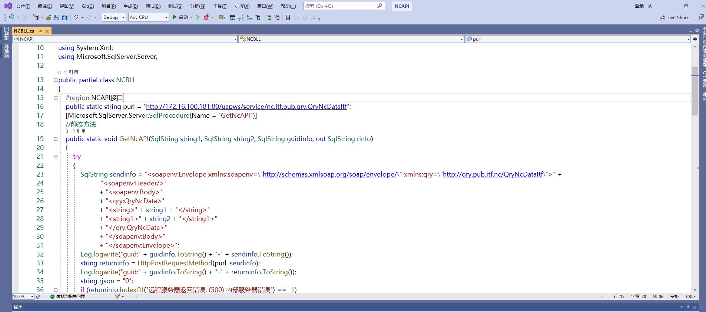Screen dimensions: 706x312
Task: Toggle a bookmark on current line
Action: pyautogui.click(x=288, y=17)
